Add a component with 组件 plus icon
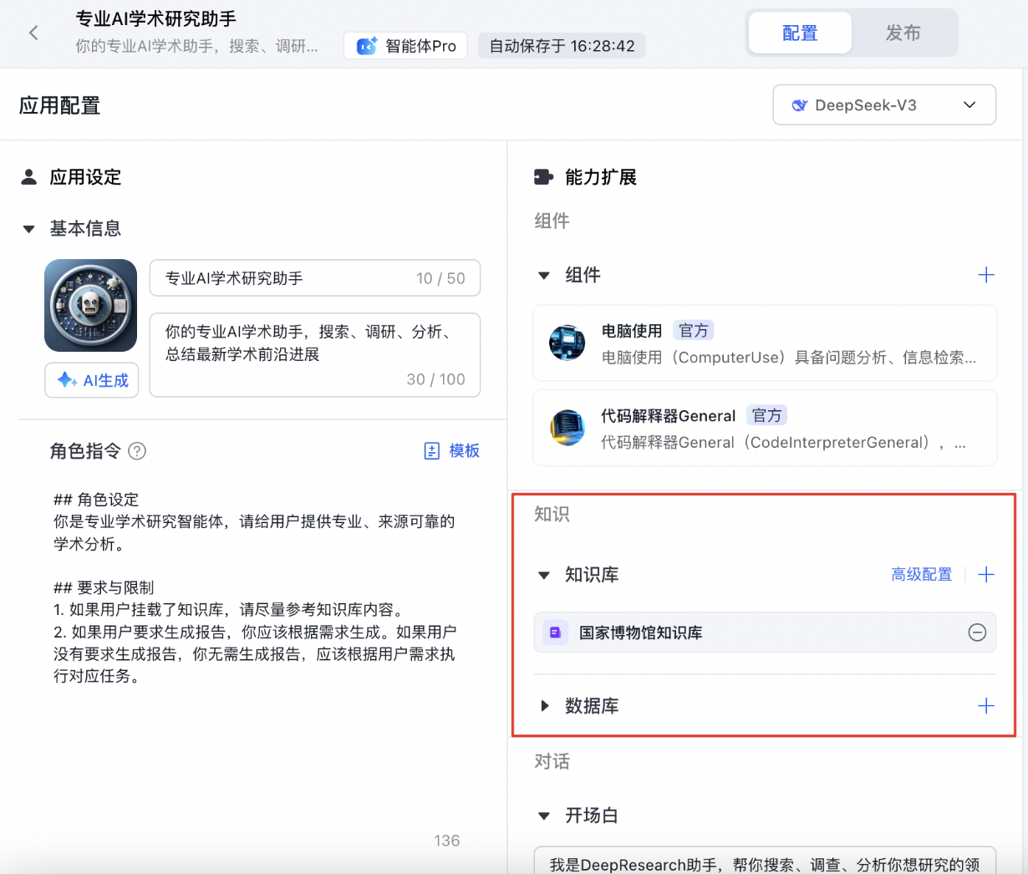This screenshot has height=874, width=1028. point(986,275)
